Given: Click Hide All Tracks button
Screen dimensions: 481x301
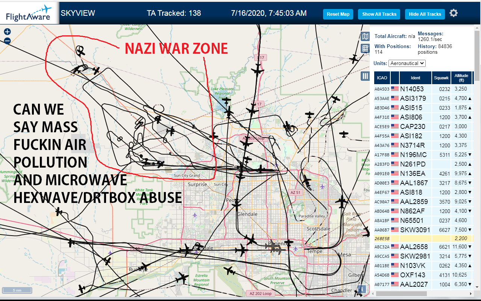Looking at the screenshot, I should 425,14.
